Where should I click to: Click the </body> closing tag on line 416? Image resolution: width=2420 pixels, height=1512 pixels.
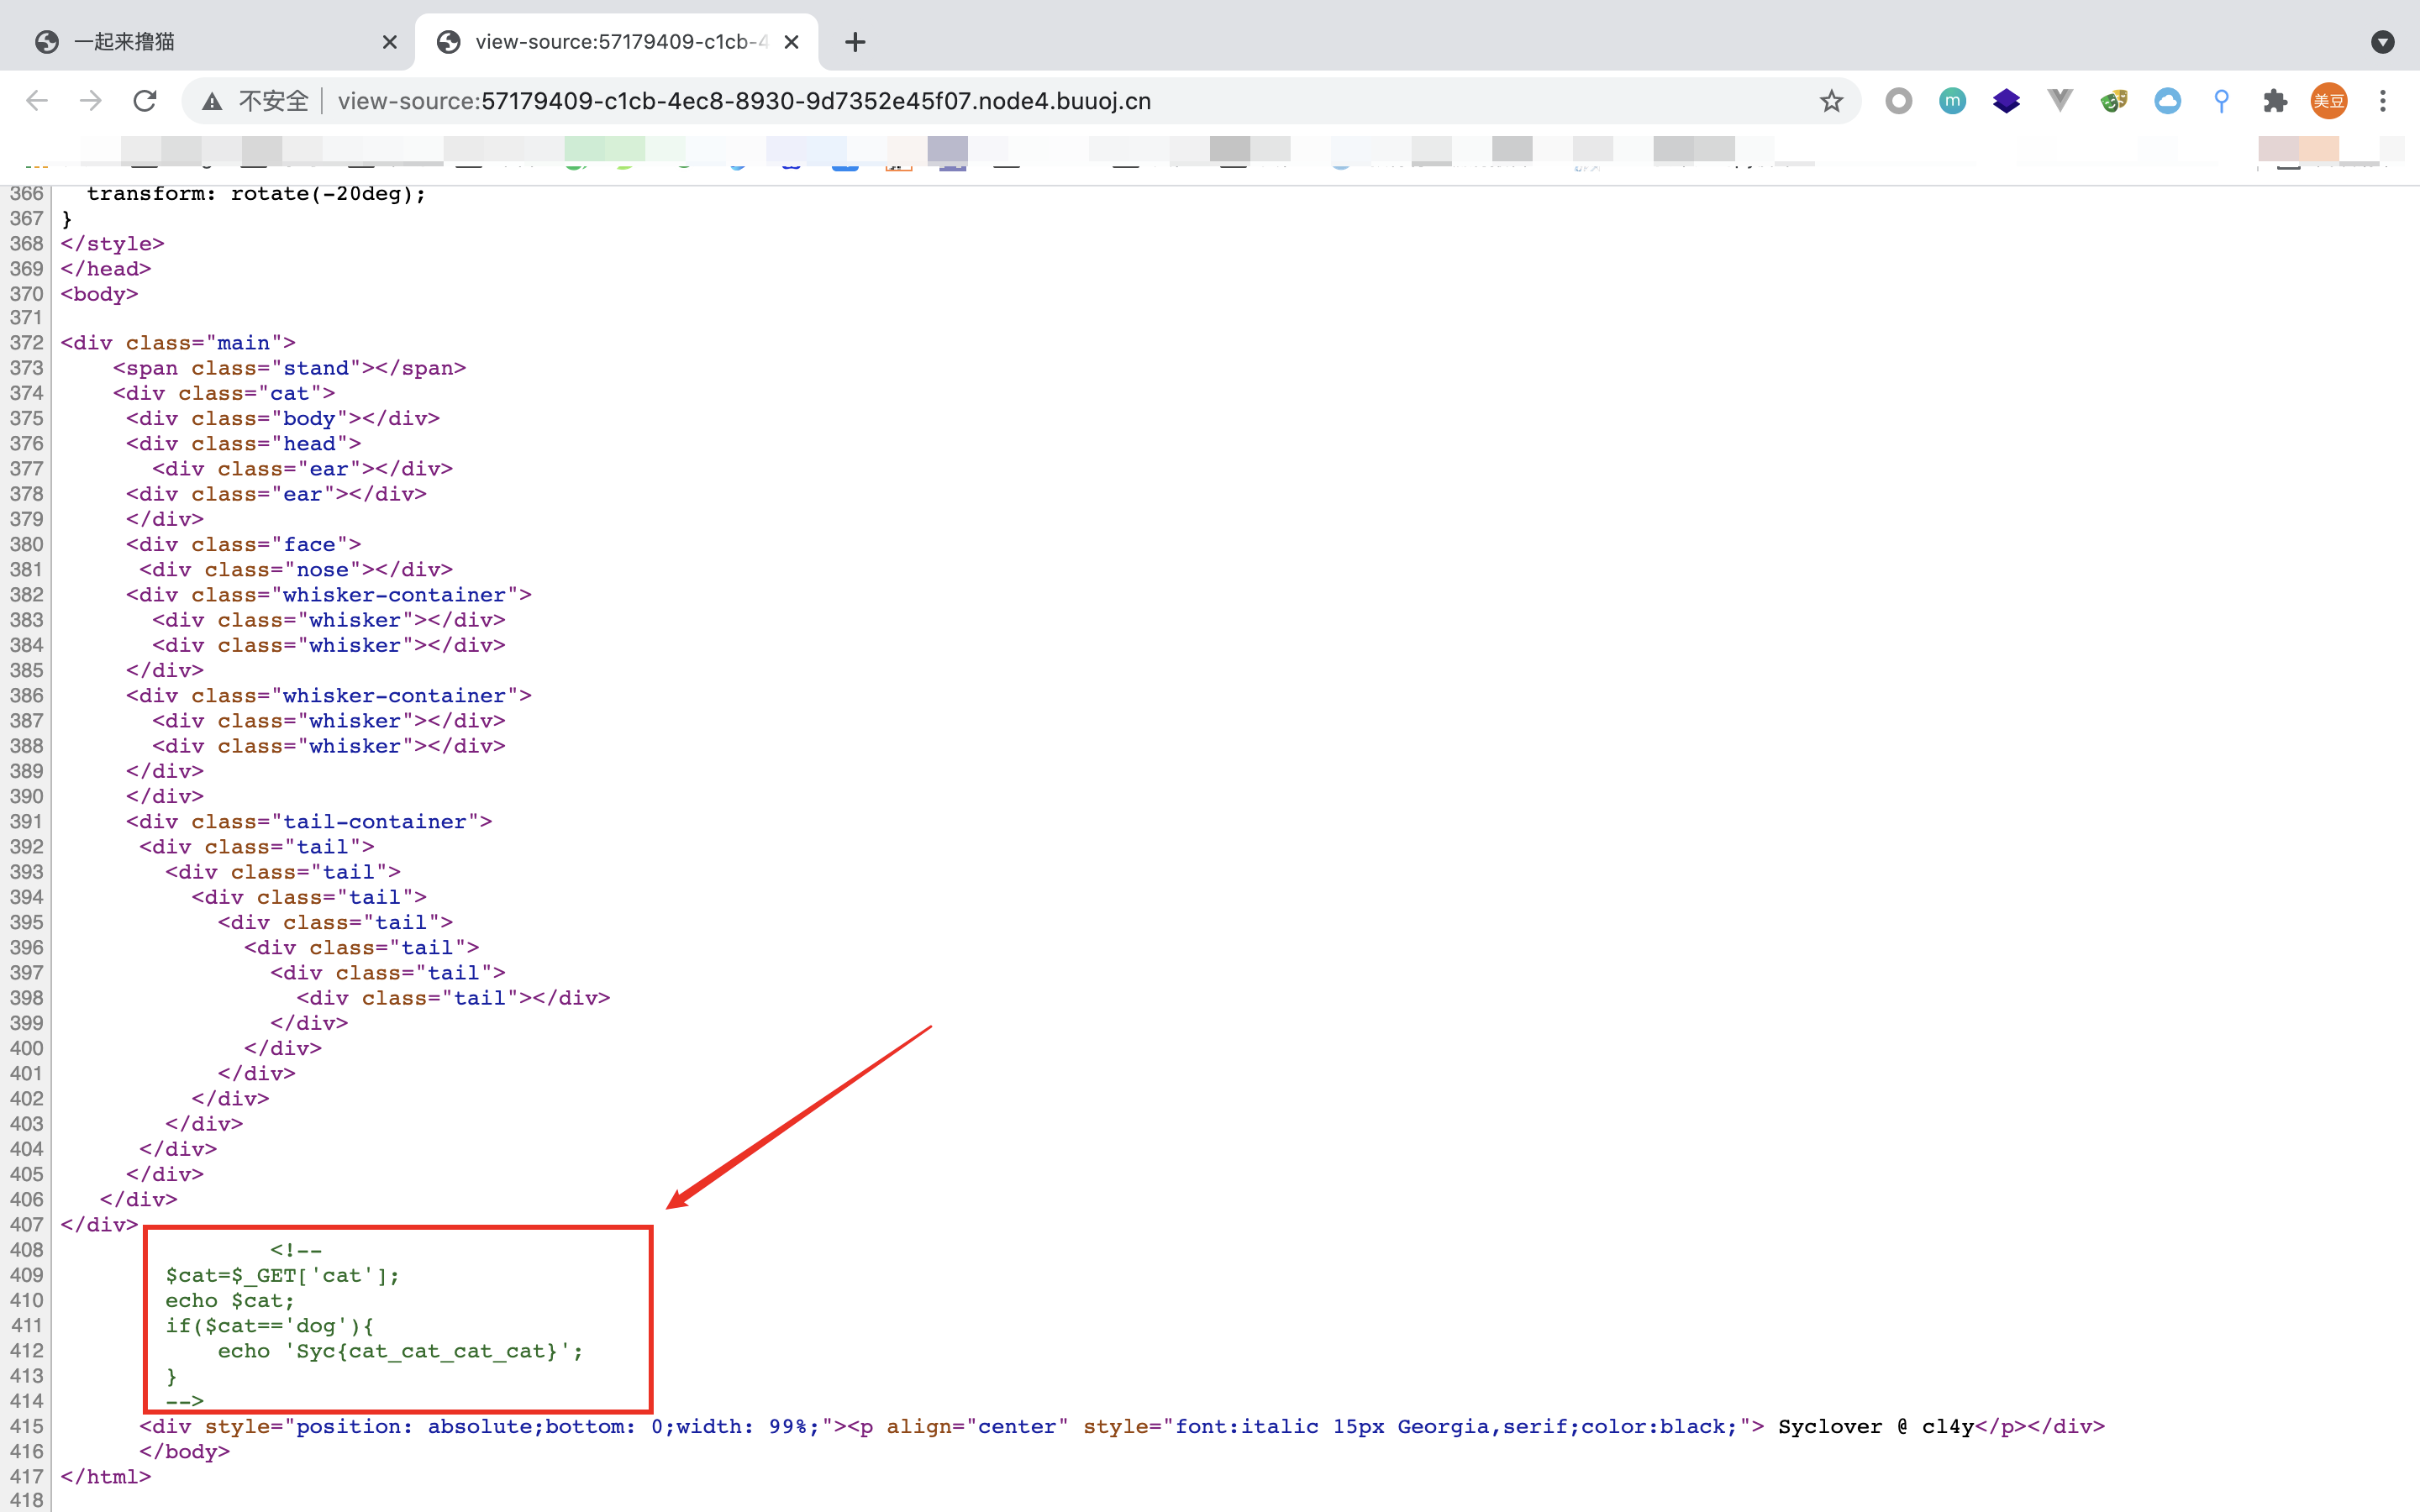click(x=185, y=1451)
